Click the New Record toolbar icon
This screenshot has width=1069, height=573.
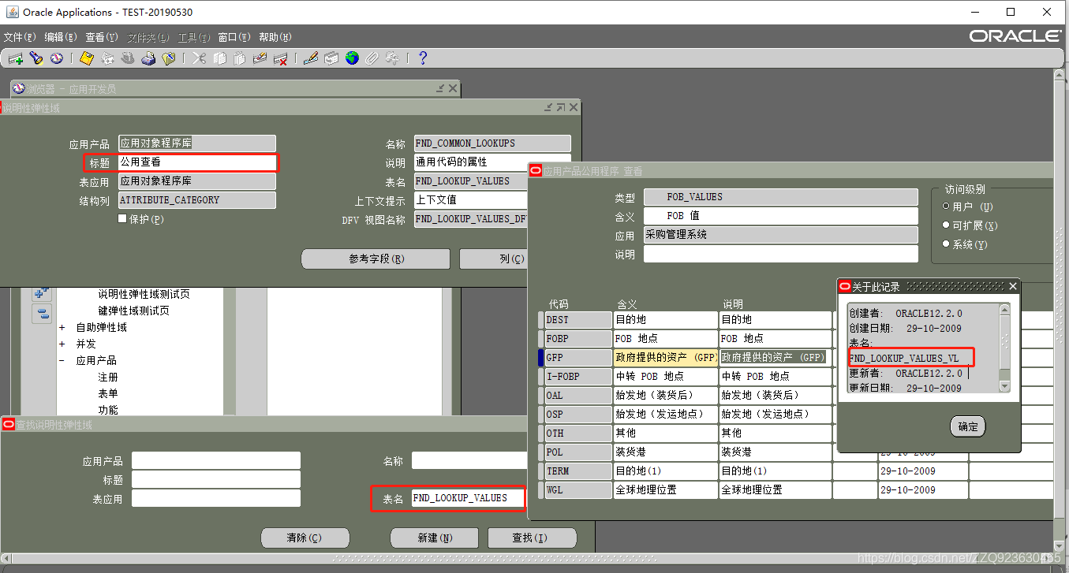pyautogui.click(x=15, y=58)
